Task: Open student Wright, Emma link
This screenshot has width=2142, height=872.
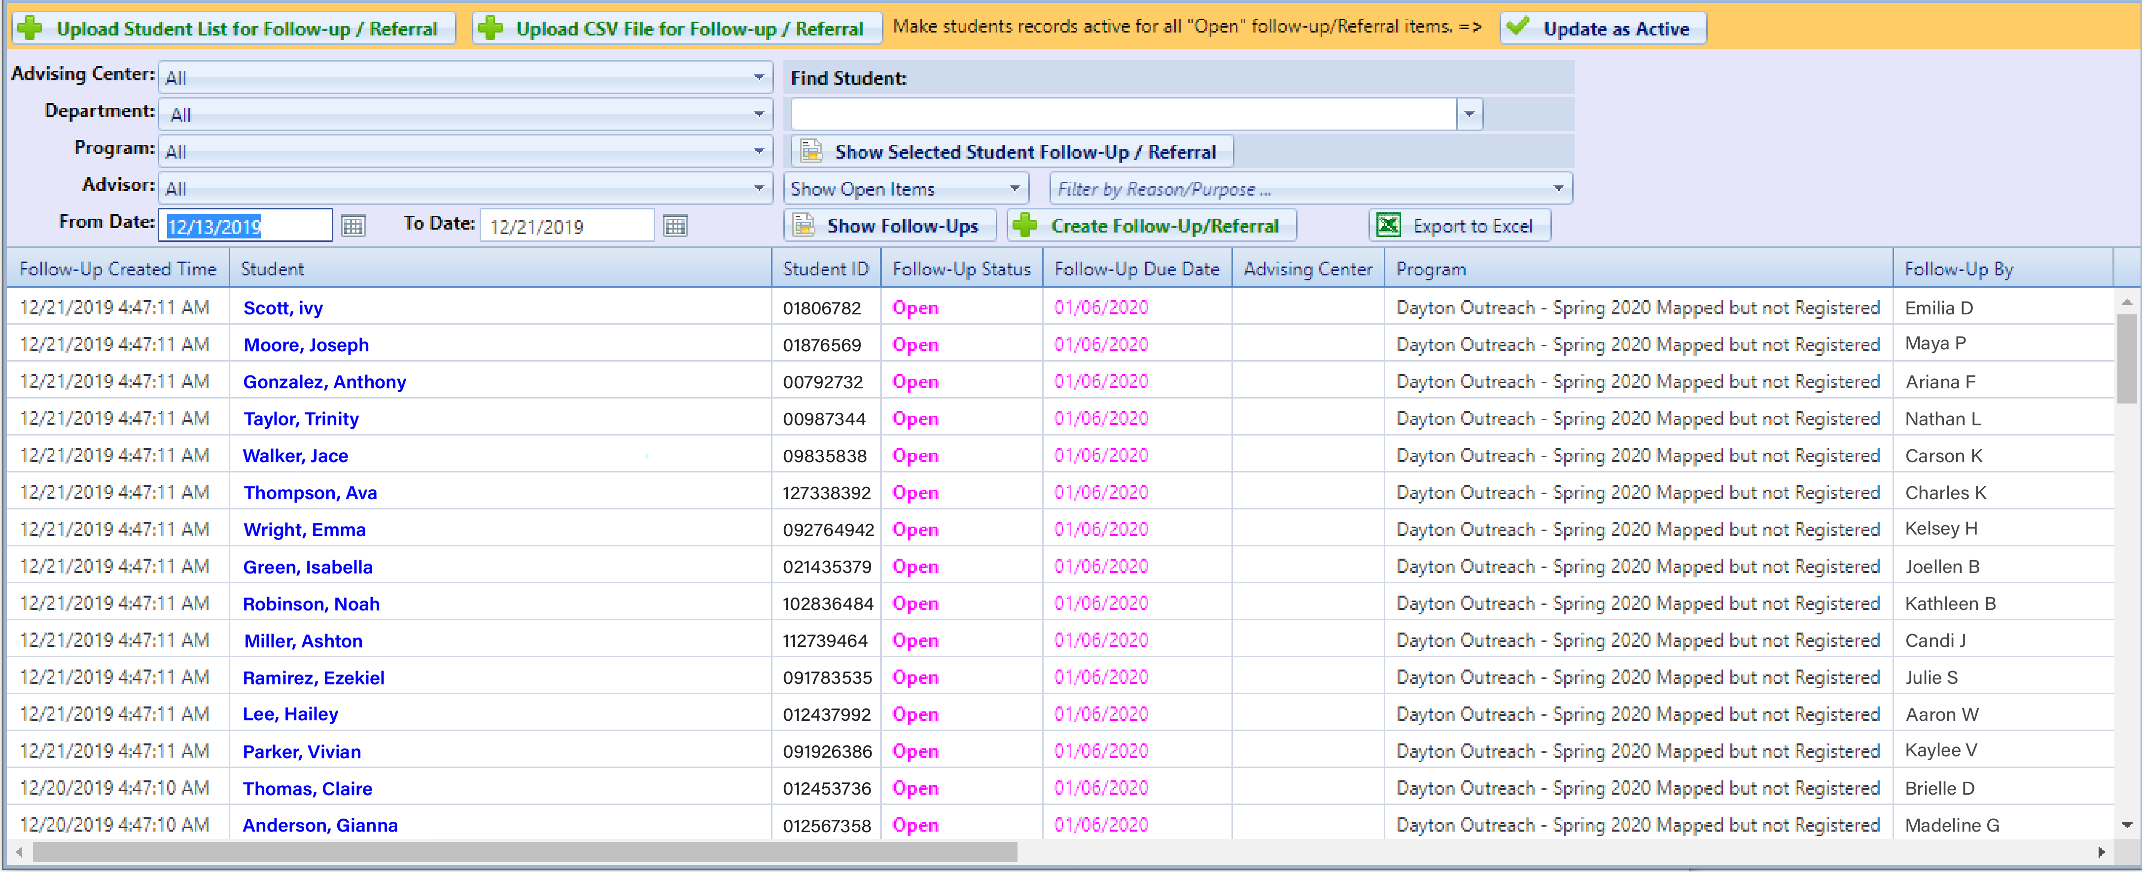Action: (304, 530)
